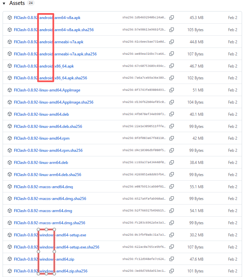Screen dimensions: 244x277
Task: Copy sha256 of windows-amd64-setup.exe
Action: (171, 235)
